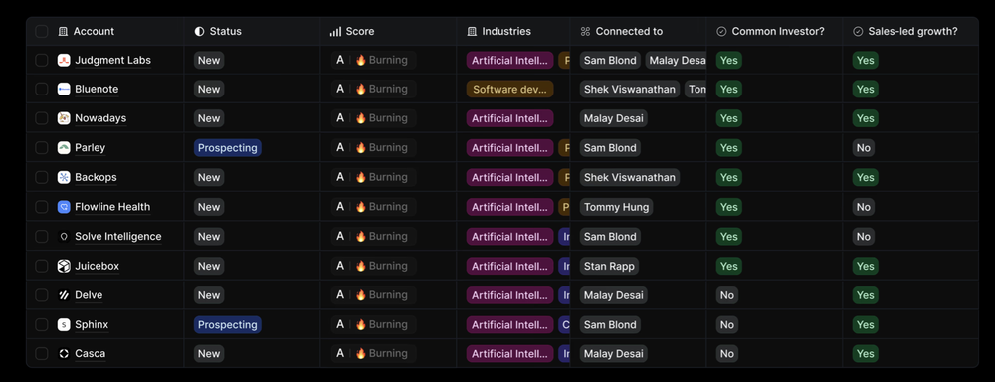The image size is (995, 382).
Task: Click the half-circle icon in Status header
Action: pos(199,31)
